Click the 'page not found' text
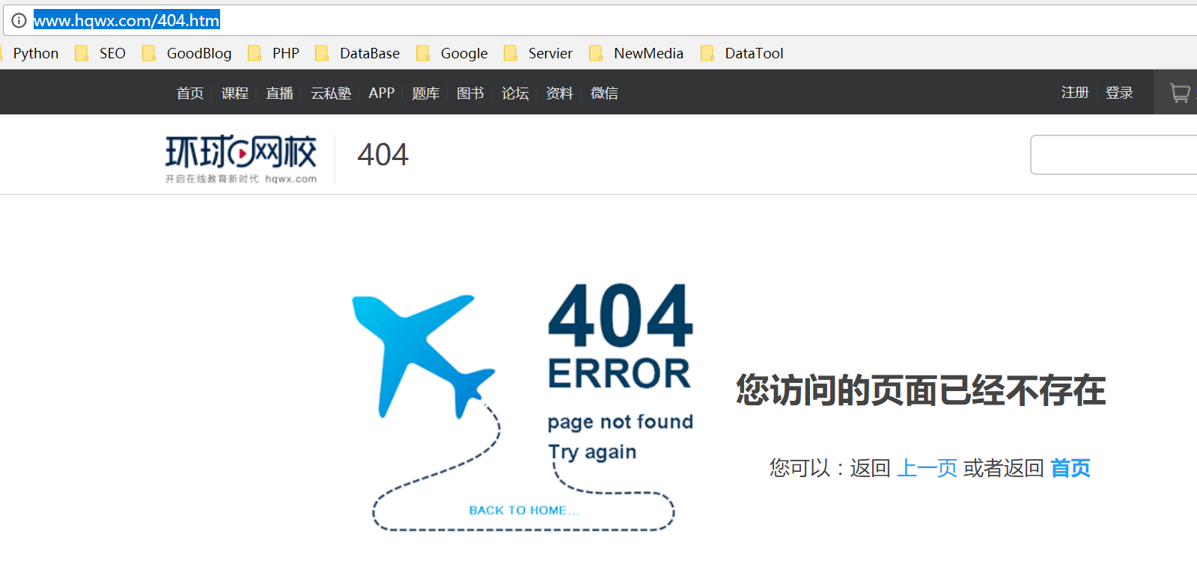Viewport: 1197px width, 587px height. pos(621,422)
